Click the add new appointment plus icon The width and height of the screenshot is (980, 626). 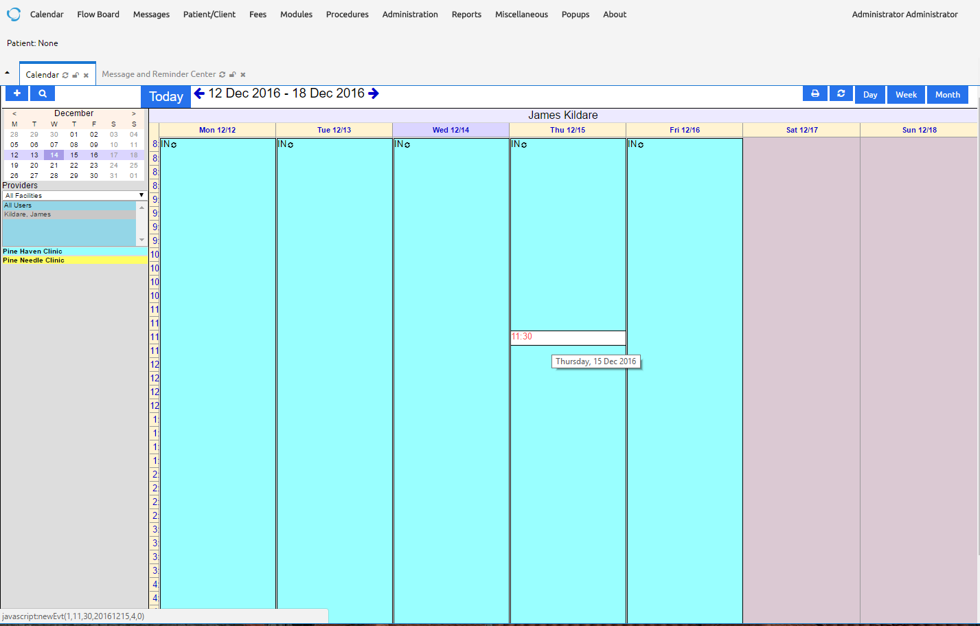tap(17, 93)
